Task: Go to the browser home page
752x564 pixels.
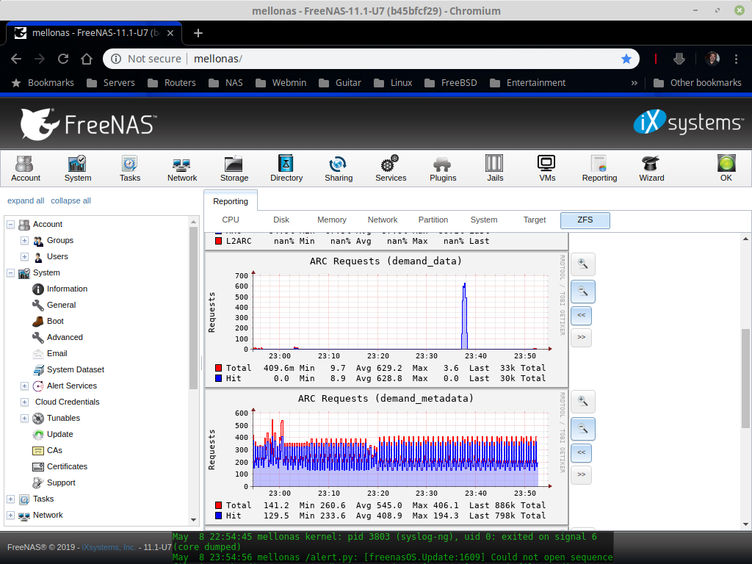Action: (x=87, y=59)
